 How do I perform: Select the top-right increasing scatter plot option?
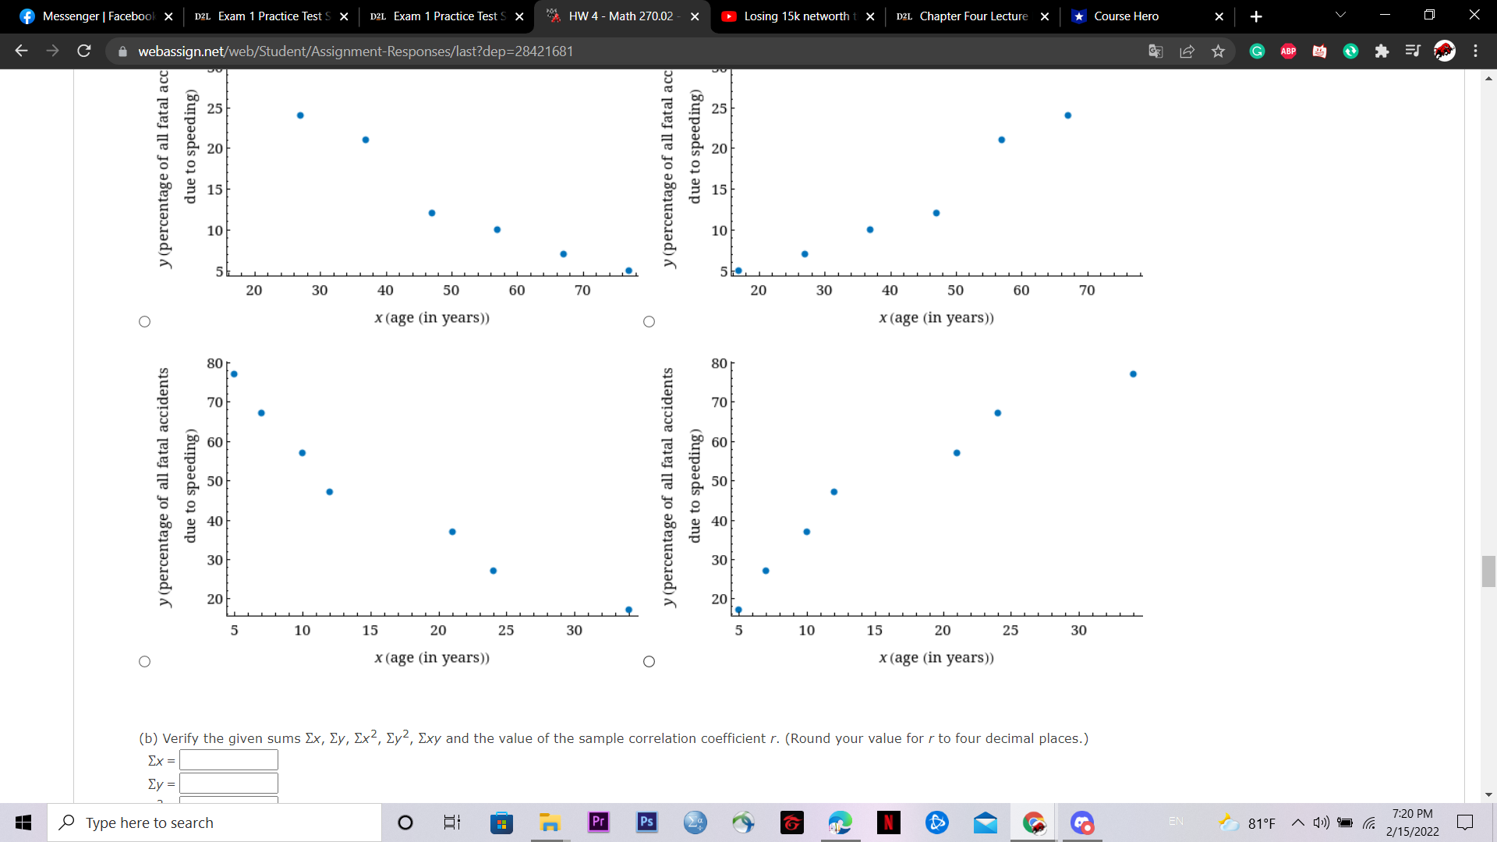pos(649,322)
